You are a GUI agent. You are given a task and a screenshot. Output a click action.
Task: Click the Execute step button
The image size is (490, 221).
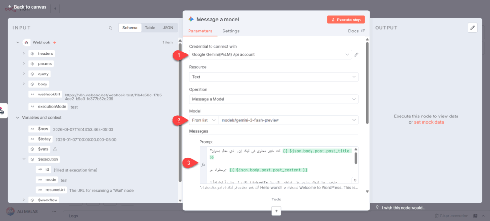[x=345, y=20]
